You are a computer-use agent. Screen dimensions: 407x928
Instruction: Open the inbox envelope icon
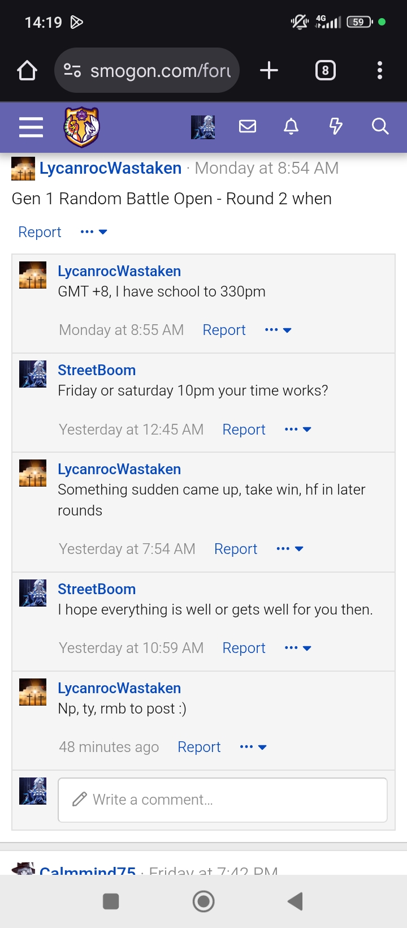248,126
